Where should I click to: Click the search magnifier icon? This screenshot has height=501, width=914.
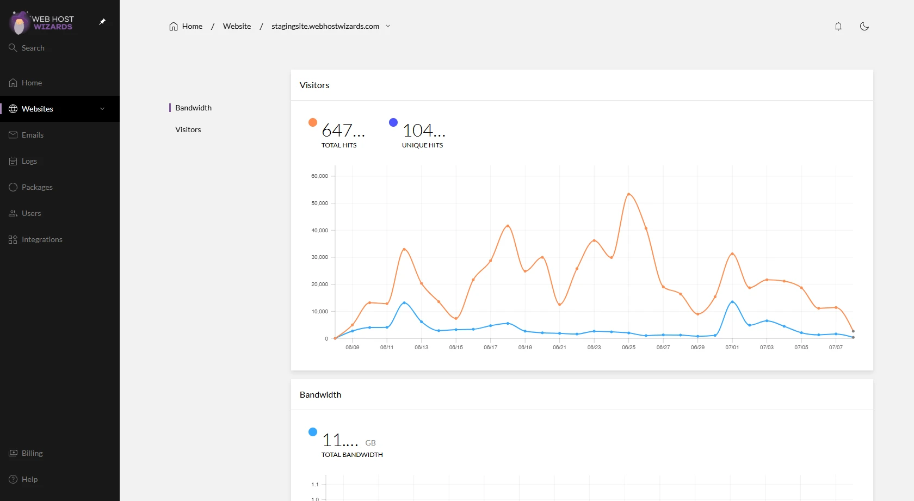click(x=13, y=48)
